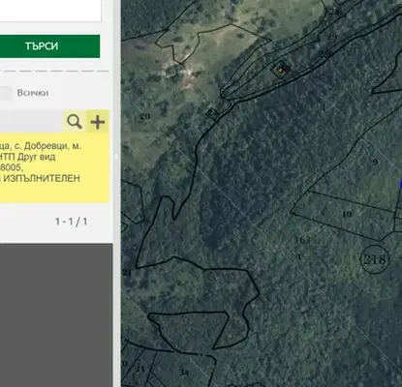Click the 1-1/1 results counter
The height and width of the screenshot is (387, 402).
[x=72, y=222]
